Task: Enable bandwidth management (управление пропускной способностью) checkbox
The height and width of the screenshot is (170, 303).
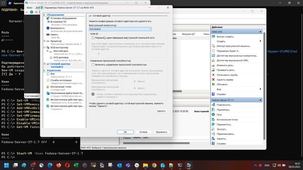Action: coord(93,65)
